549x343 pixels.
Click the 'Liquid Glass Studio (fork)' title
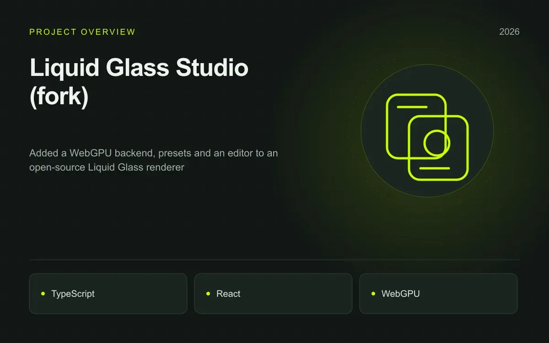coord(139,83)
